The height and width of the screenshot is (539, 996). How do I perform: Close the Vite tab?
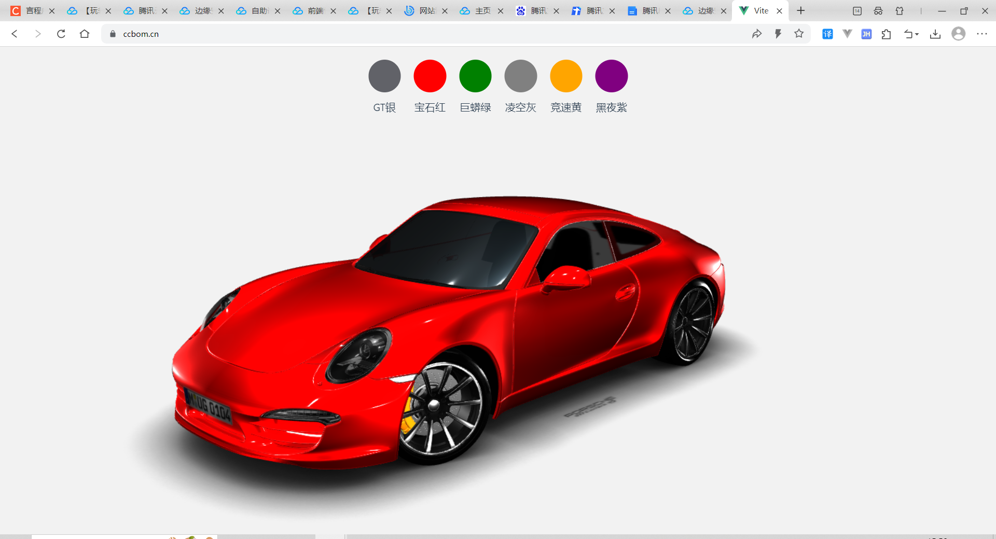(779, 11)
